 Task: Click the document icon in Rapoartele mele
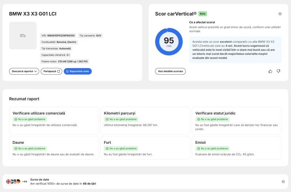click(67, 71)
